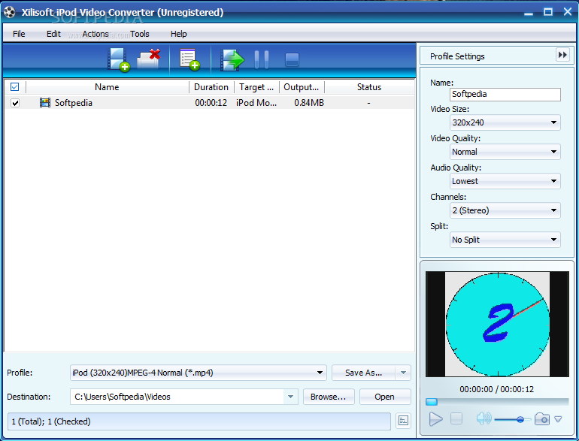Click the Pause conversion toolbar icon

pyautogui.click(x=262, y=59)
